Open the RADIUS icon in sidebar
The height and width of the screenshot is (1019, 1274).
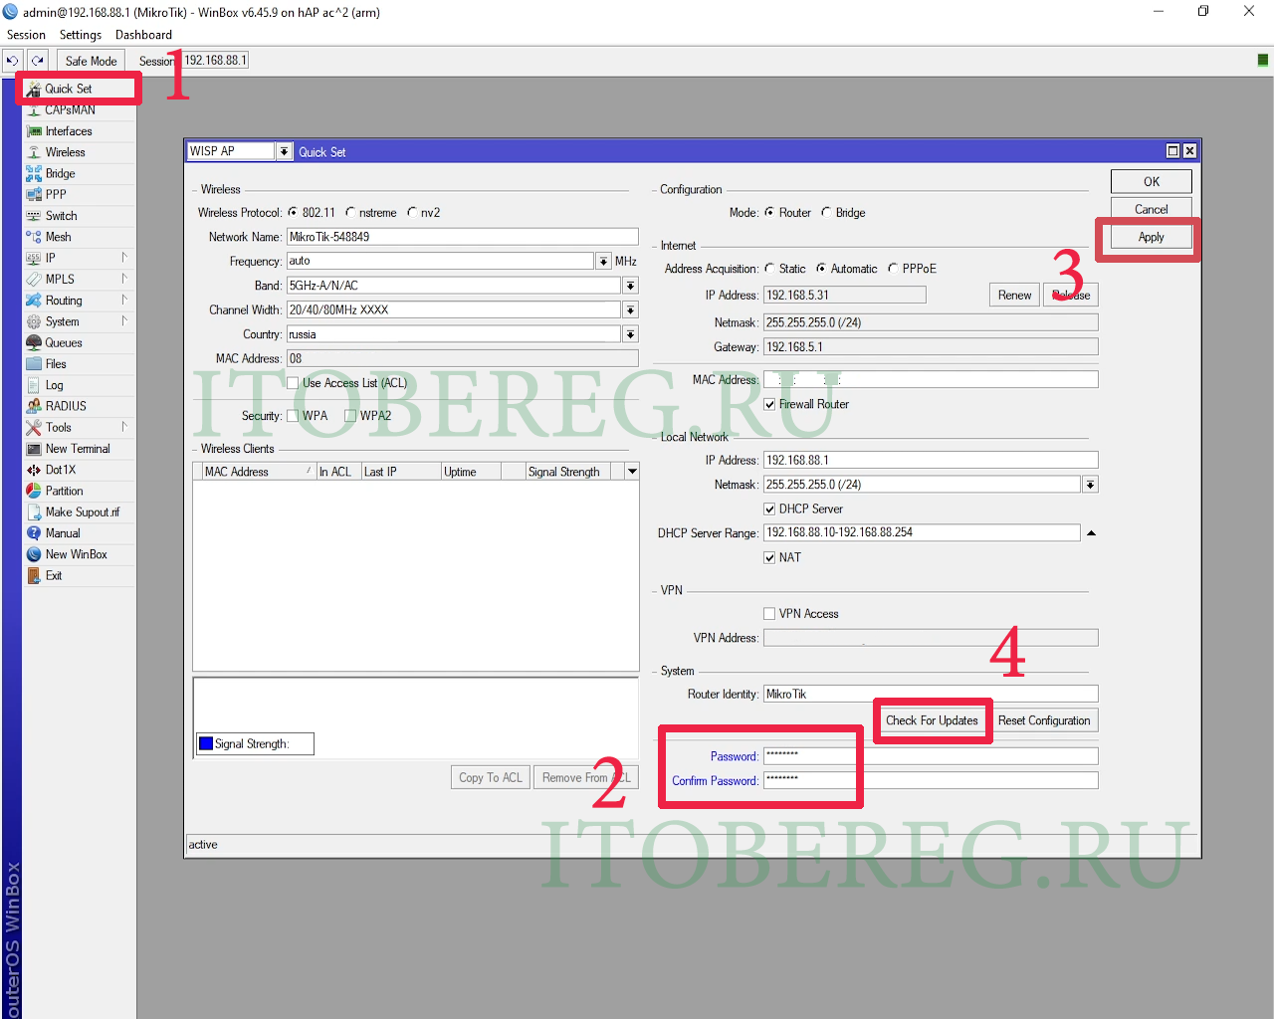tap(34, 406)
